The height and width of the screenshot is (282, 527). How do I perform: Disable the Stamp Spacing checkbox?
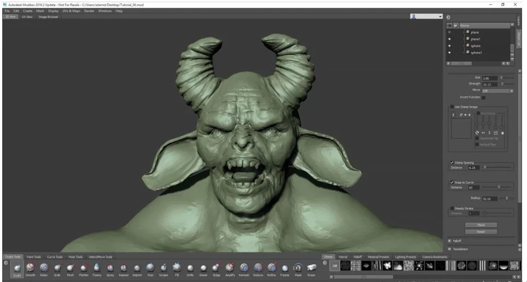tap(451, 162)
